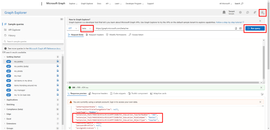The width and height of the screenshot is (270, 130).
Task: Close the OK - 200 status message
Action: point(261,88)
